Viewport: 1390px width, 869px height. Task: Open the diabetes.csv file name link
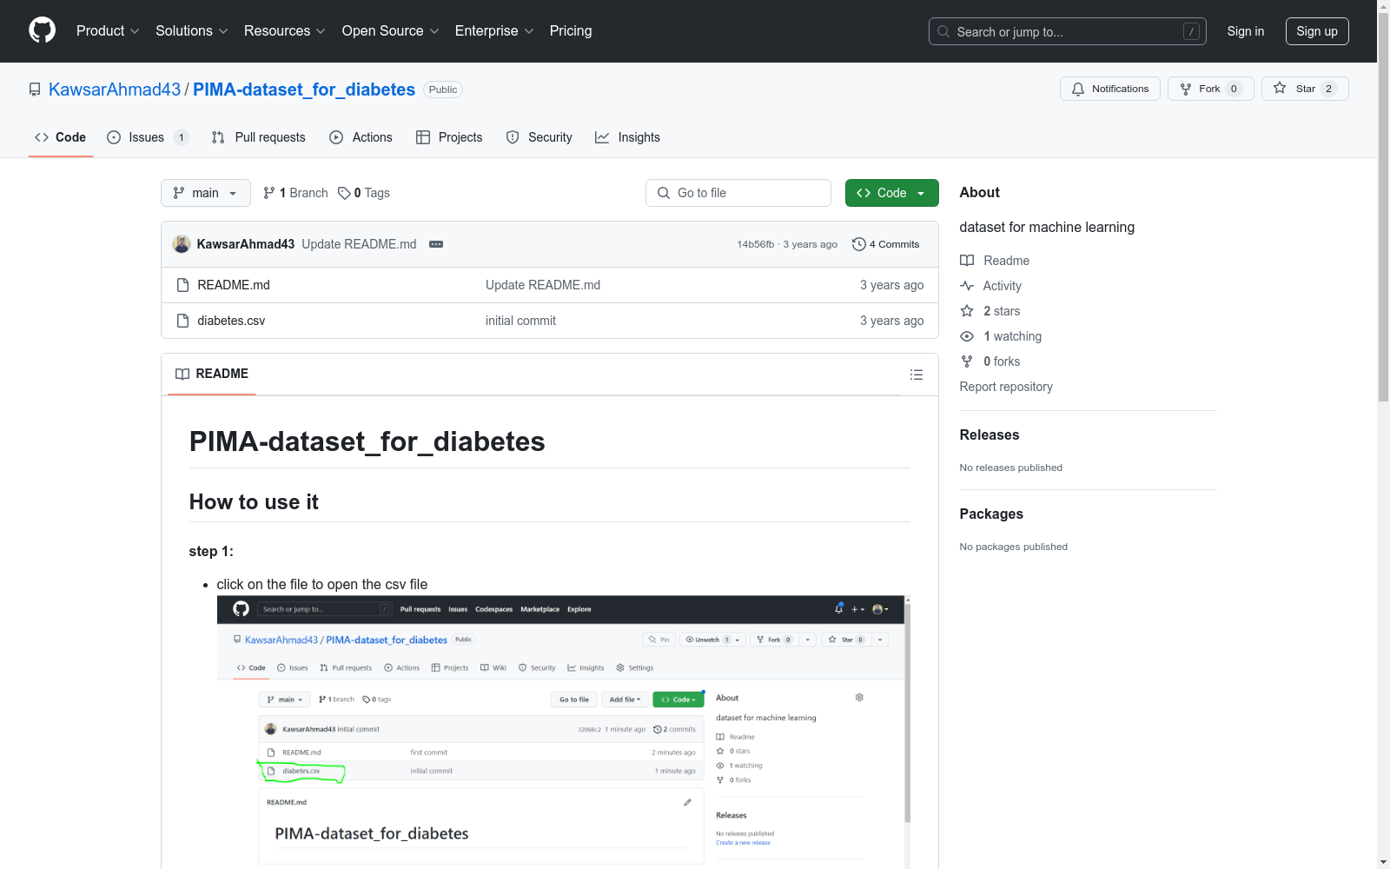coord(231,321)
